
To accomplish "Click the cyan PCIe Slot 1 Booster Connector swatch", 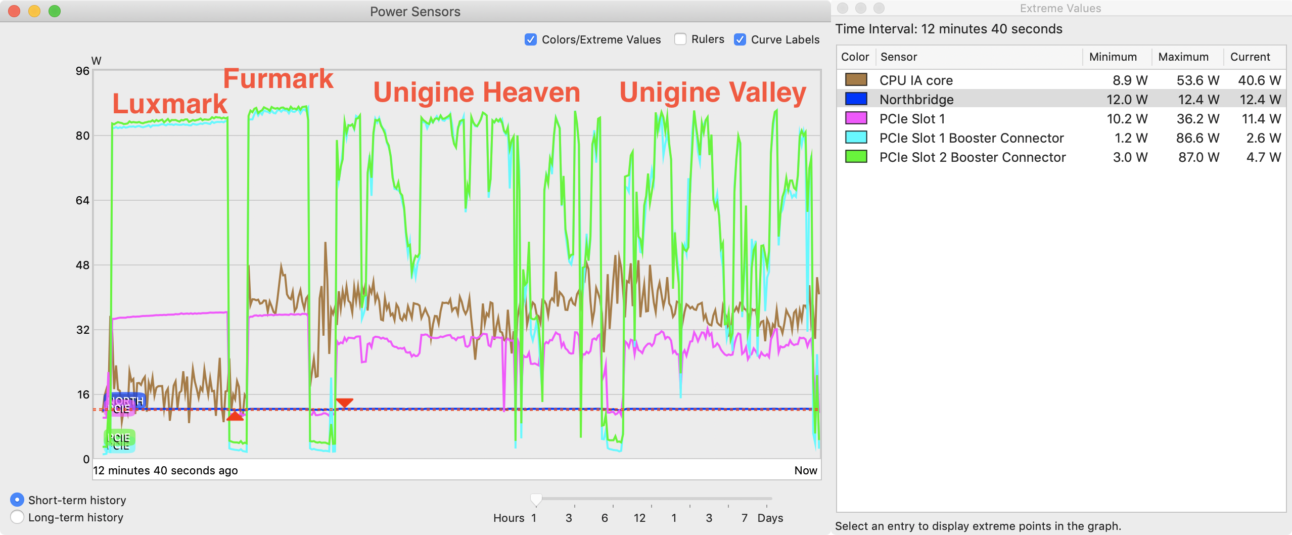I will coord(856,138).
